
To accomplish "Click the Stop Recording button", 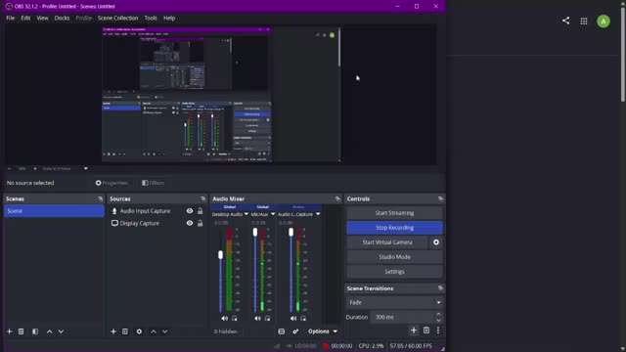I will 394,228.
